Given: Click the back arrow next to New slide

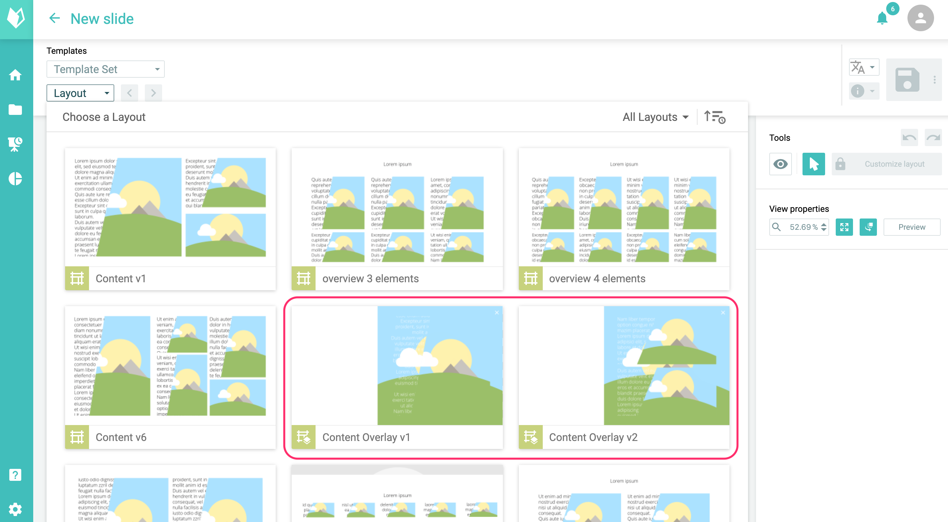Looking at the screenshot, I should tap(54, 18).
